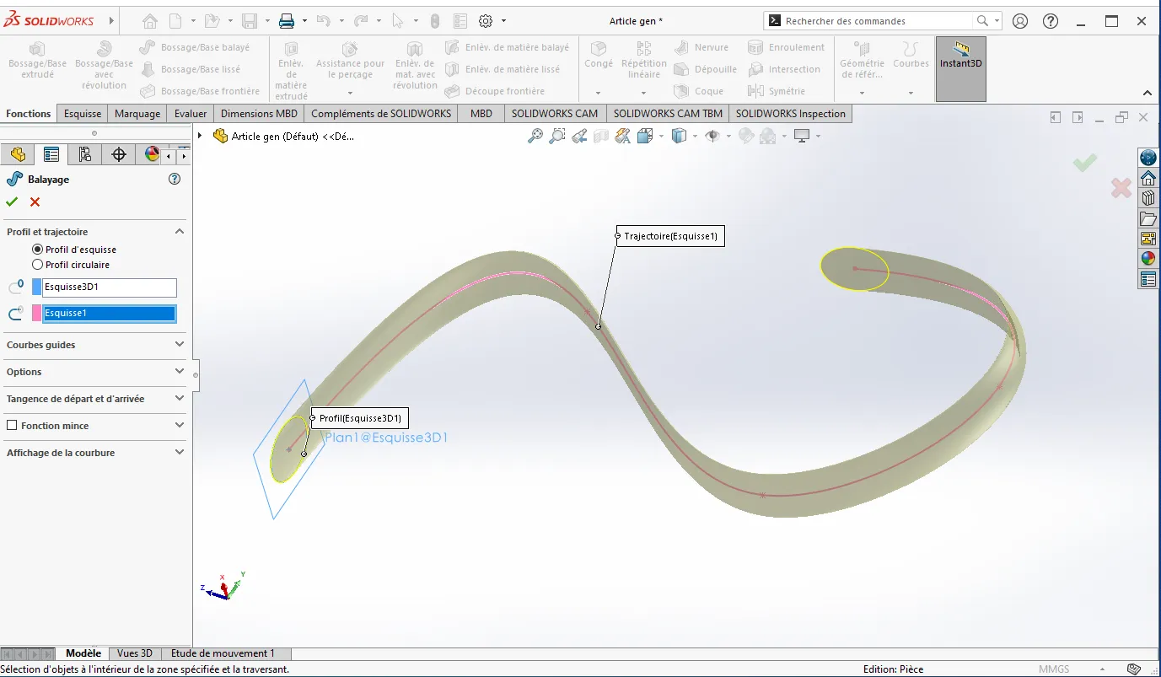Screen dimensions: 1161x677
Task: Click the Géométrie de référence button
Action: 862,61
